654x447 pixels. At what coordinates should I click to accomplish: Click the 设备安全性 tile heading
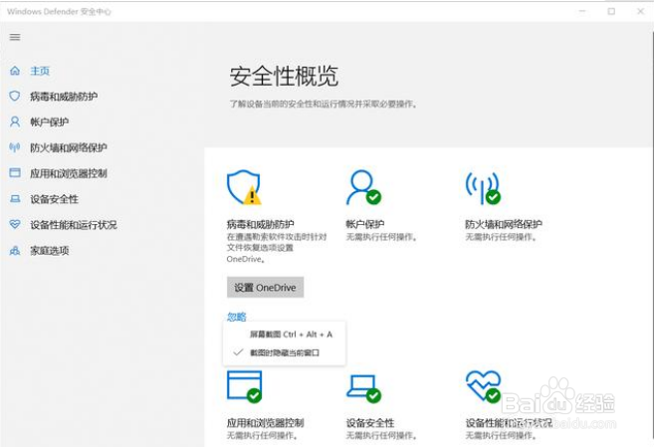click(x=370, y=423)
